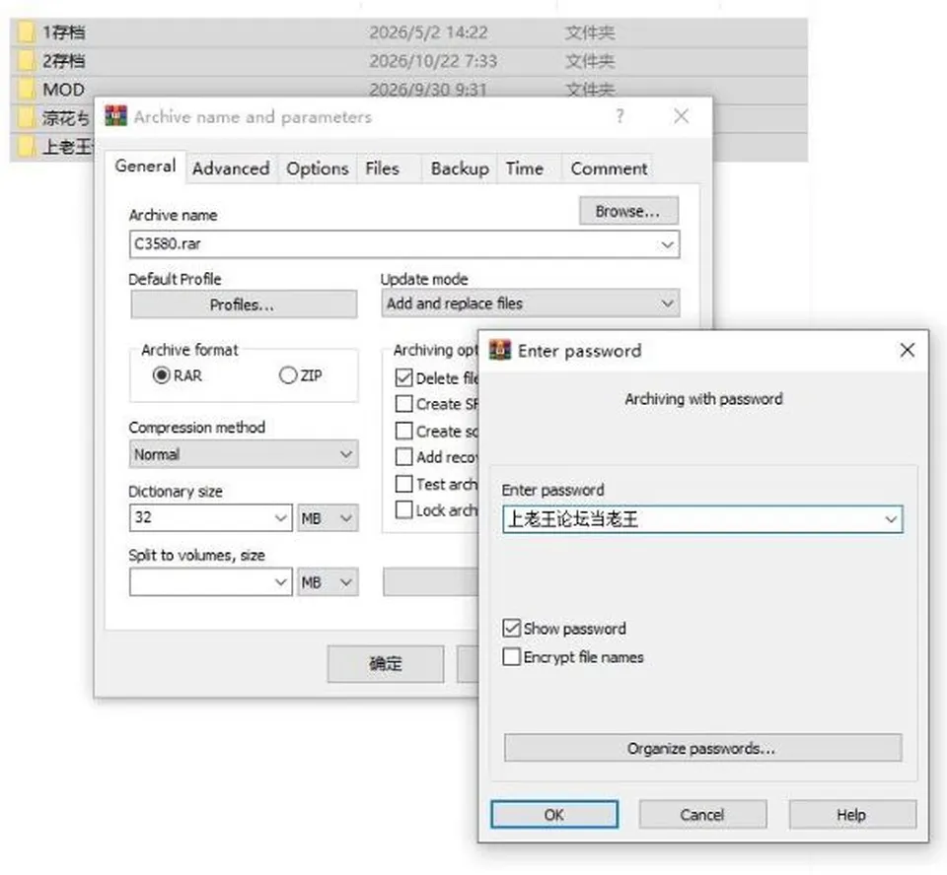Viewport: 947px width, 875px height.
Task: Close the Enter password dialog
Action: (x=907, y=350)
